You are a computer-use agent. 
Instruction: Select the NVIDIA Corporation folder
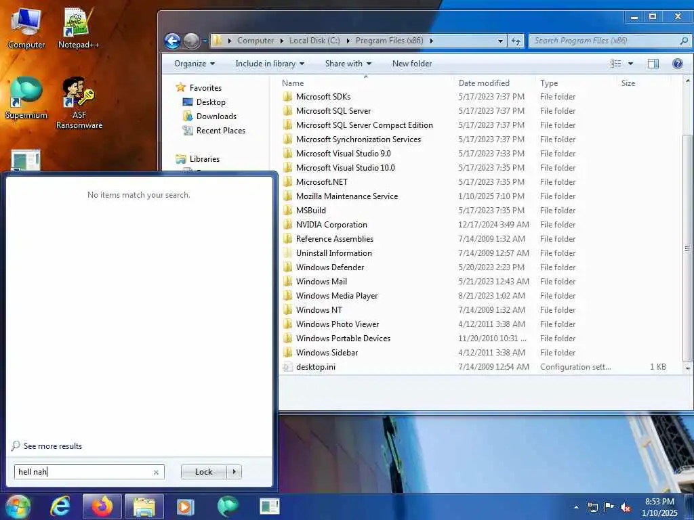tap(331, 225)
